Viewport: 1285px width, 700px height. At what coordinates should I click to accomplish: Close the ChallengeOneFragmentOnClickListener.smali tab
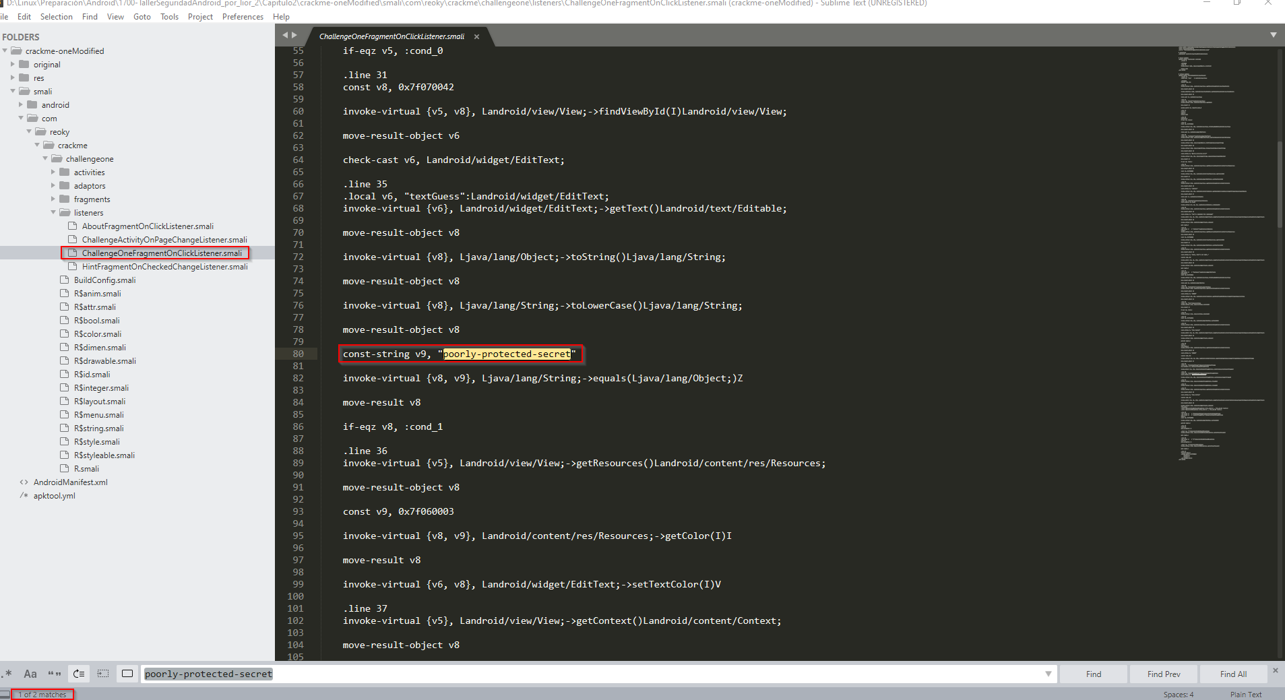476,36
